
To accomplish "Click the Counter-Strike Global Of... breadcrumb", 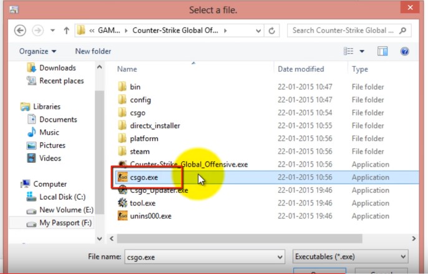I will pos(175,31).
